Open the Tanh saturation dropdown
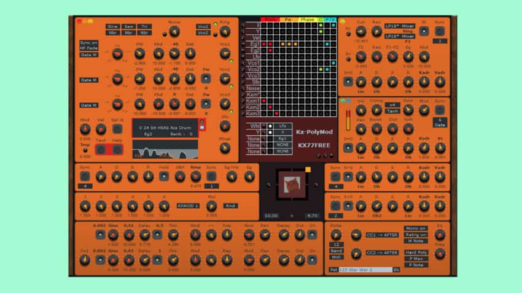 [x=392, y=111]
